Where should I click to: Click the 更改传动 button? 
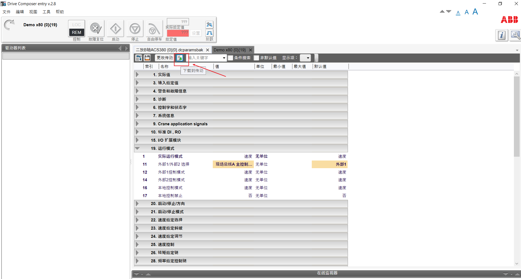165,58
